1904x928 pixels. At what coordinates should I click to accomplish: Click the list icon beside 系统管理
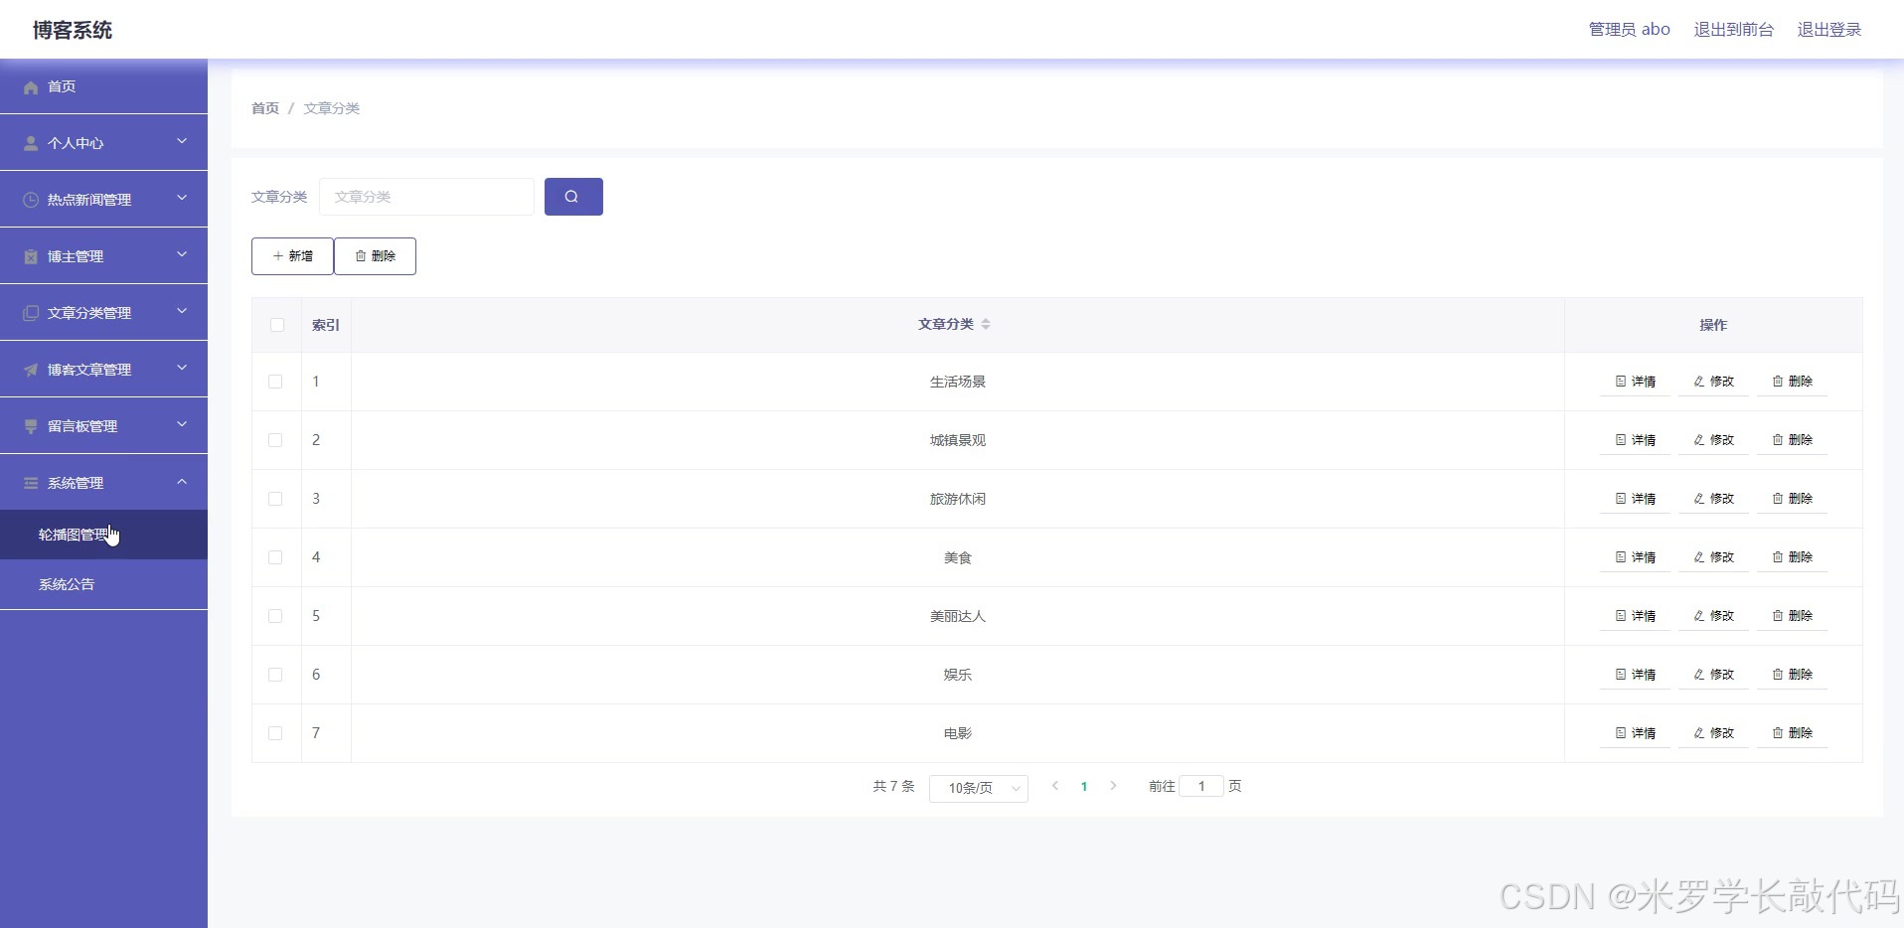click(x=31, y=483)
